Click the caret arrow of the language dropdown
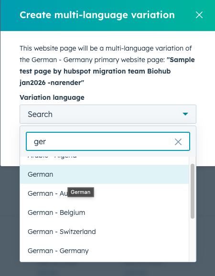 185,114
